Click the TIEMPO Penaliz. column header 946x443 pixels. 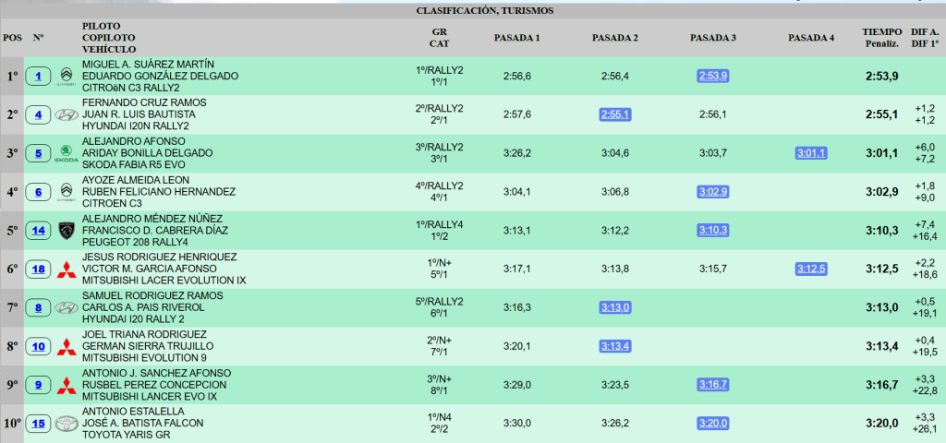click(x=881, y=38)
